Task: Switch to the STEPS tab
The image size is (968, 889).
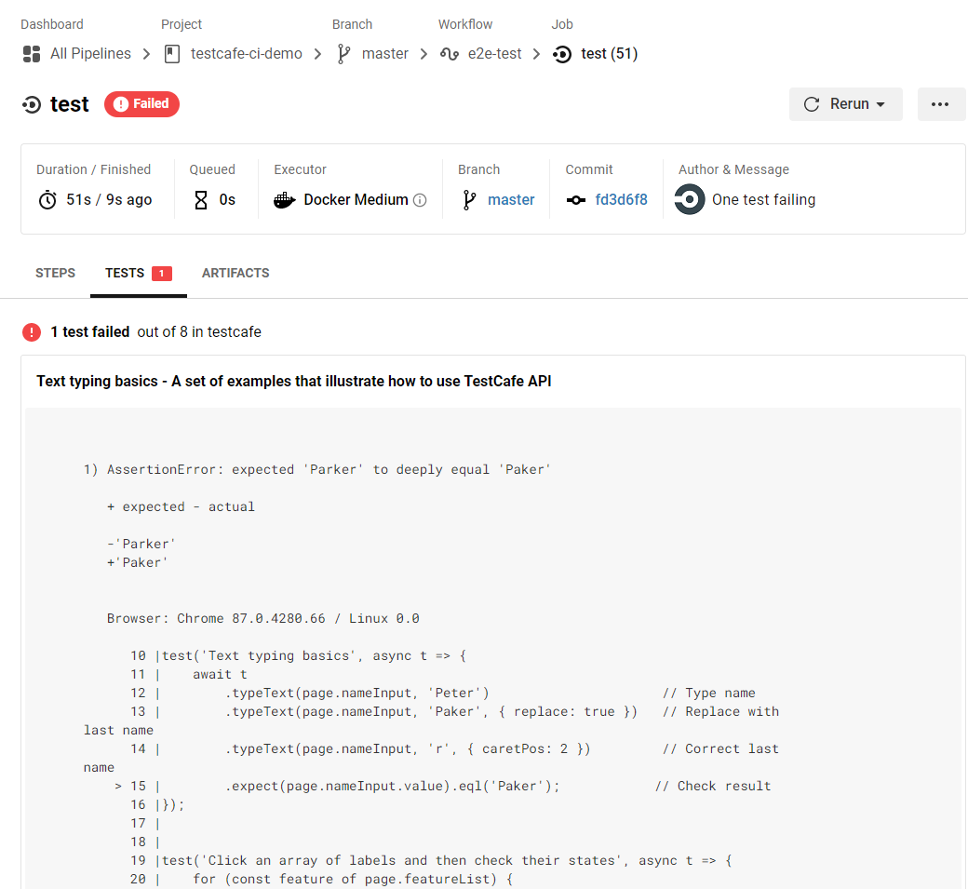Action: pyautogui.click(x=55, y=273)
